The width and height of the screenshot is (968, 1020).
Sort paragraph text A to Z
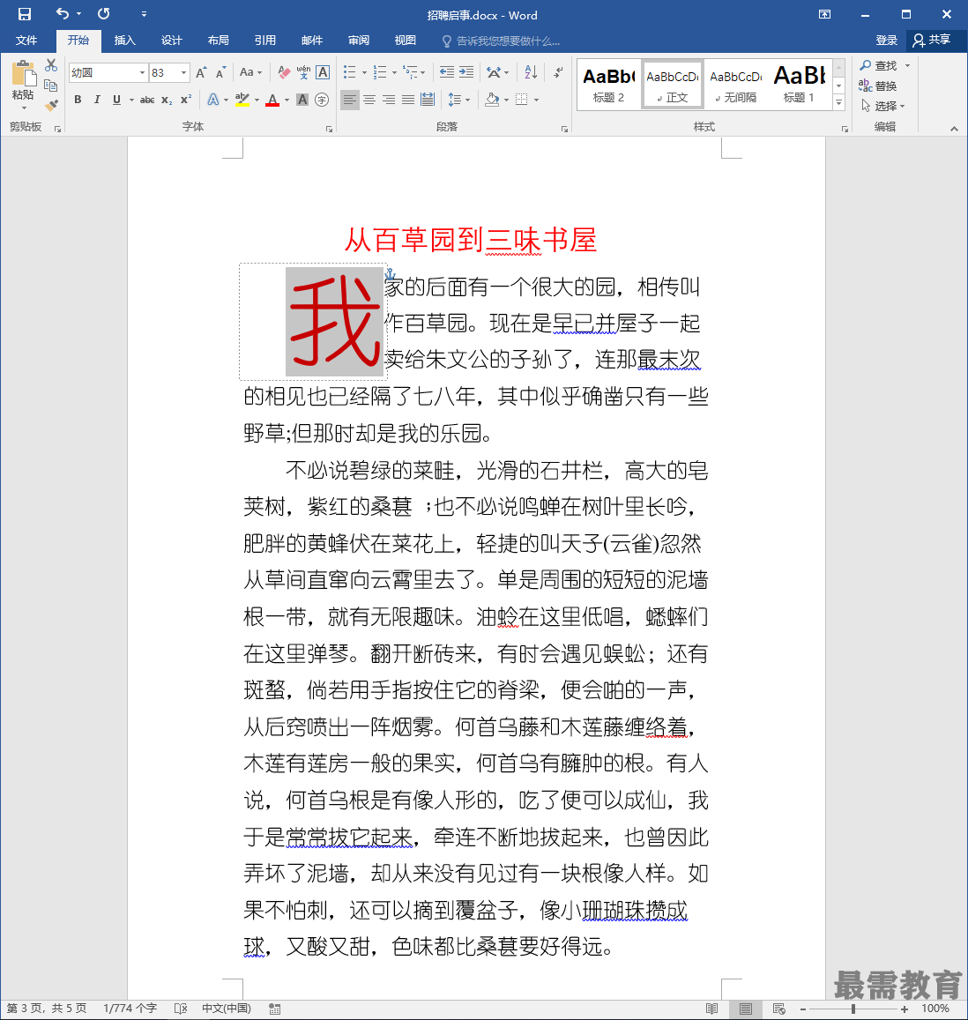[531, 72]
